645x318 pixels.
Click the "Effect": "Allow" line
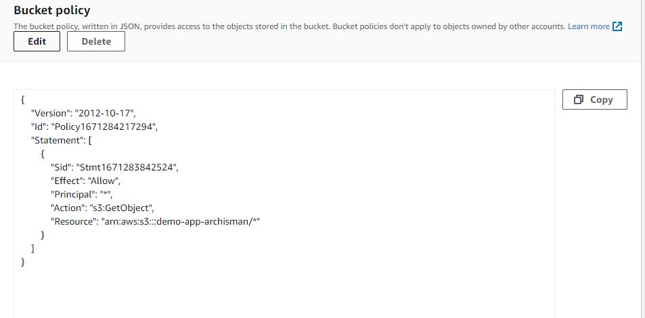(85, 181)
